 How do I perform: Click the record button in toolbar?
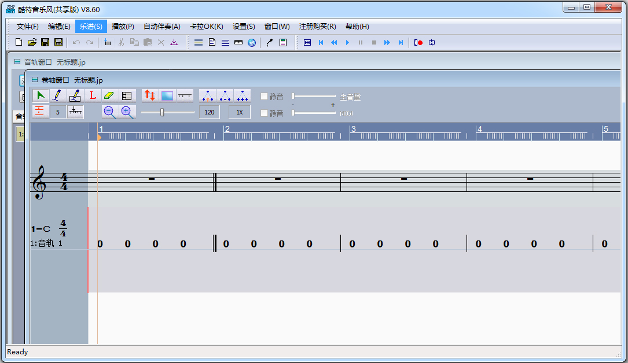418,42
